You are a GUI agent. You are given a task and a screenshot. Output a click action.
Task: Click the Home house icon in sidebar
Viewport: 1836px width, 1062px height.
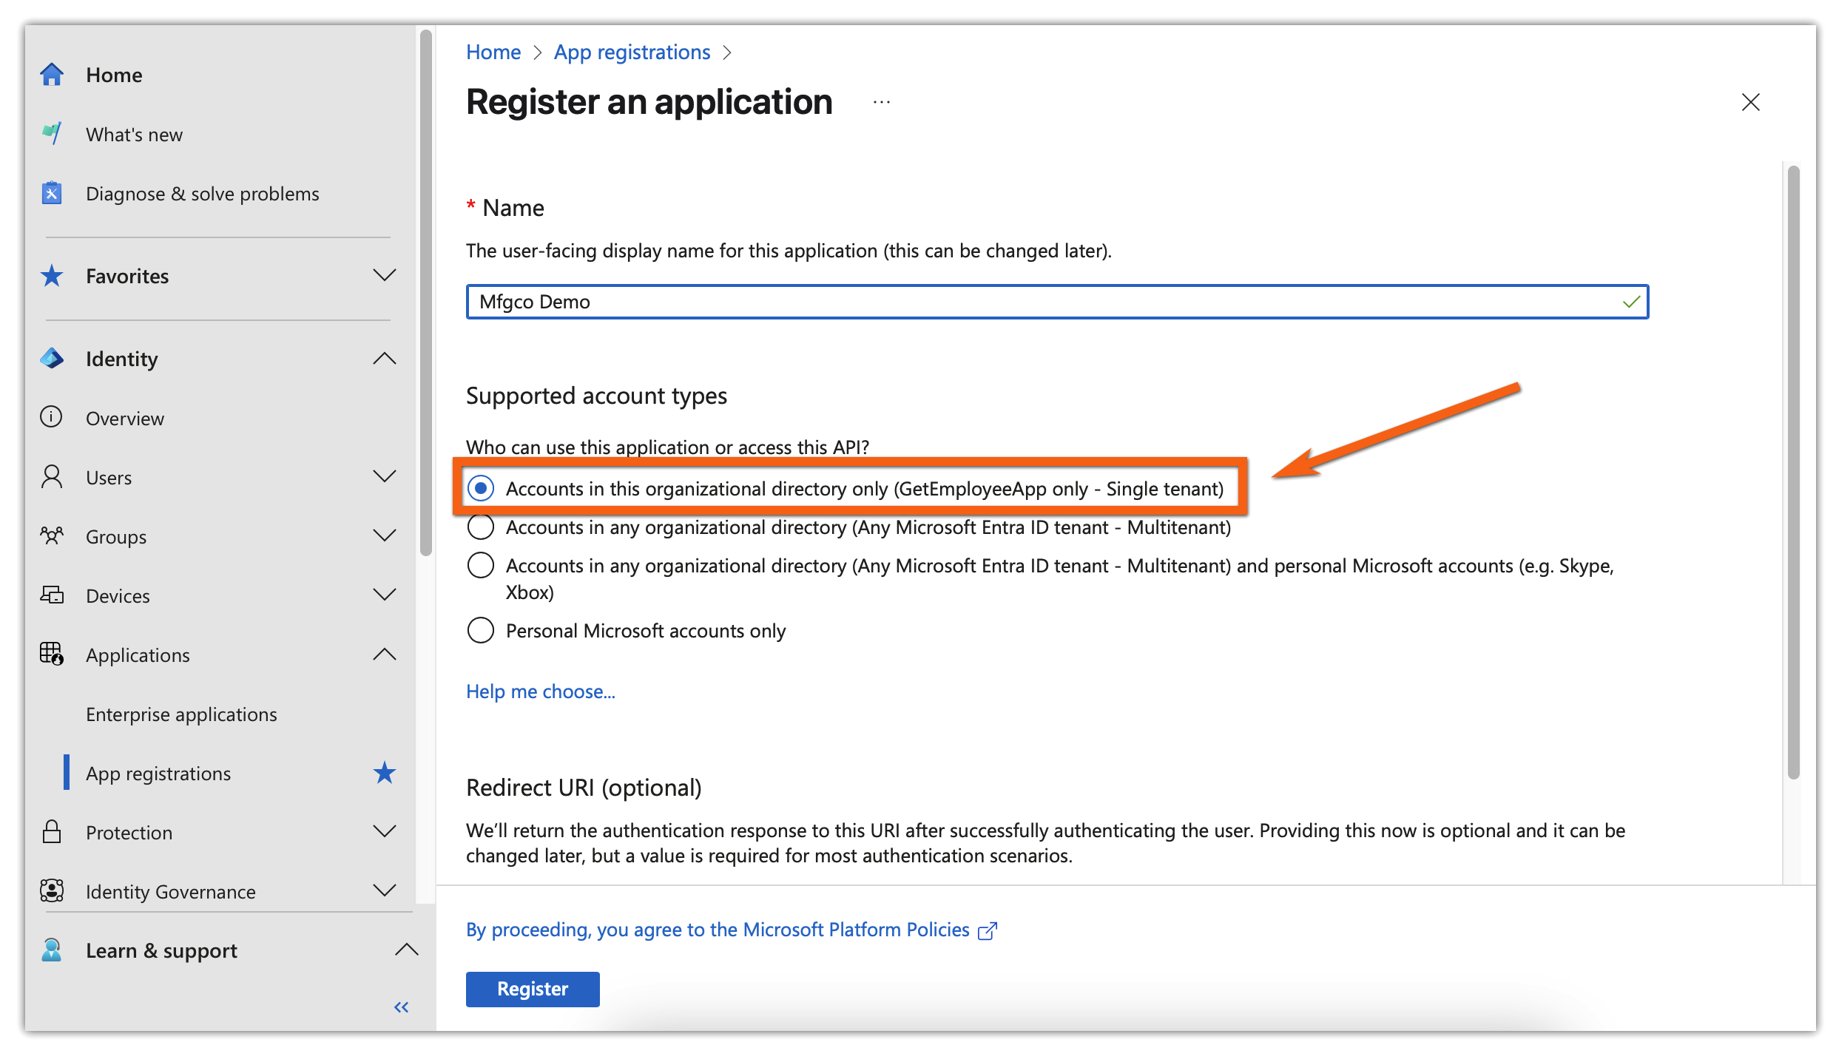click(x=52, y=75)
